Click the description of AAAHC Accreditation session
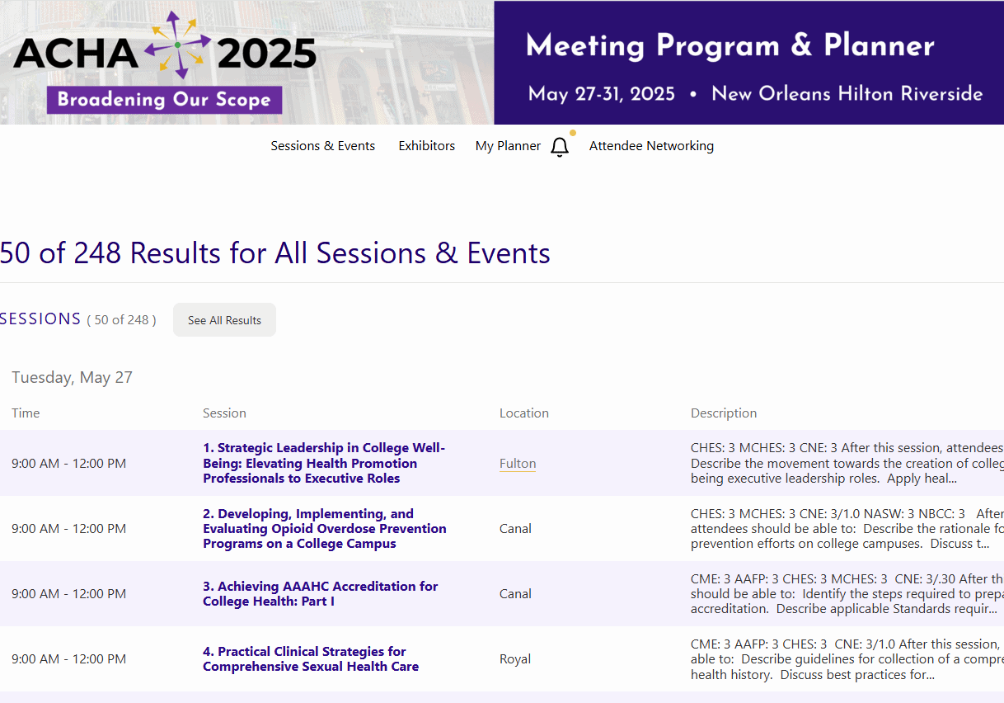The height and width of the screenshot is (703, 1004). point(847,594)
